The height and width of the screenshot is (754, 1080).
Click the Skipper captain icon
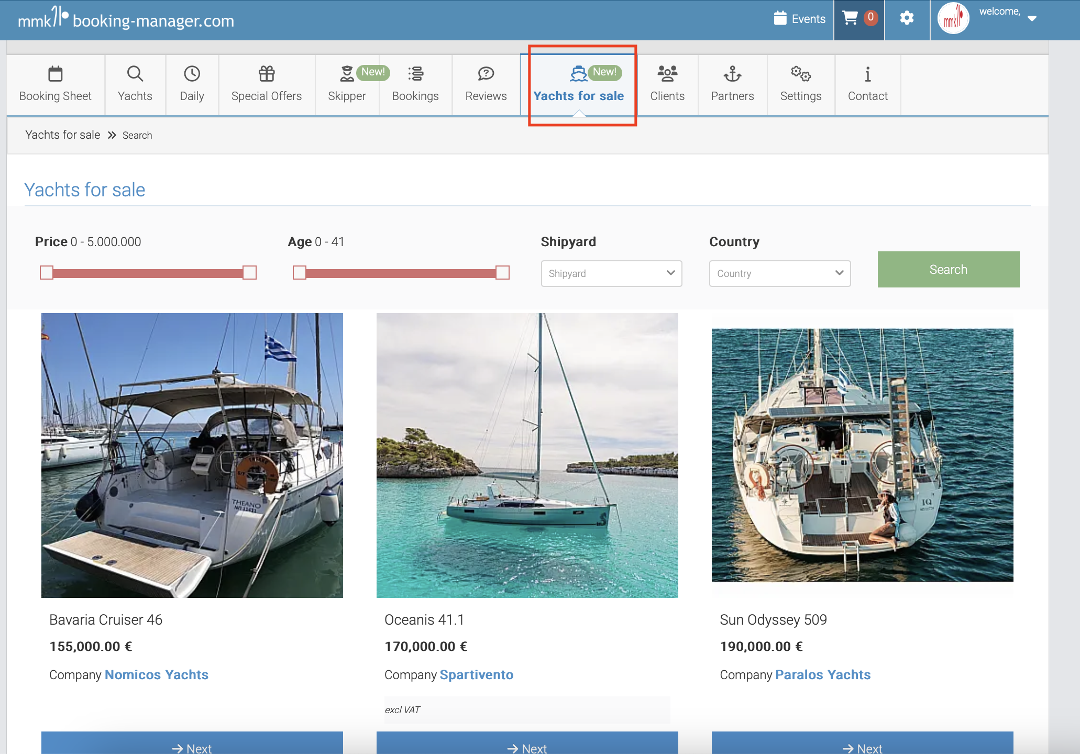coord(347,74)
